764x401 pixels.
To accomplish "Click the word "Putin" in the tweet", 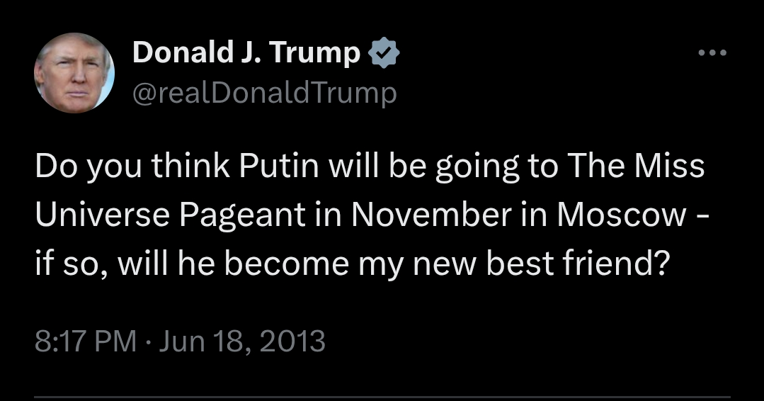I will tap(279, 166).
